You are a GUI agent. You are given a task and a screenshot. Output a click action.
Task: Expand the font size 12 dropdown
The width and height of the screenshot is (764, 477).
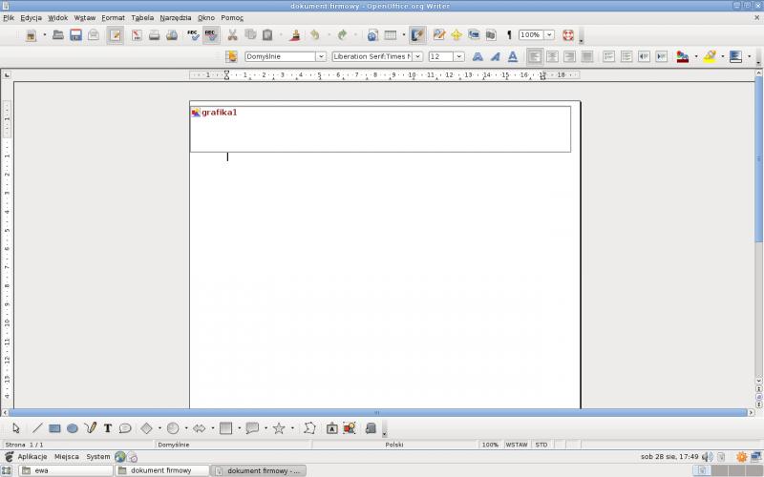coord(459,57)
